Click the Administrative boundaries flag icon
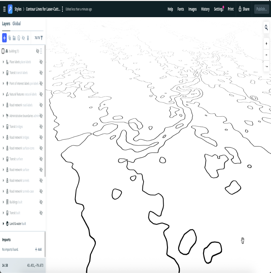The width and height of the screenshot is (271, 273). click(x=7, y=116)
